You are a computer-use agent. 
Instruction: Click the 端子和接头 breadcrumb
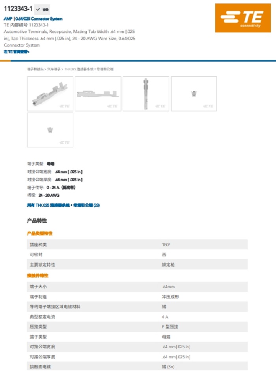pyautogui.click(x=35, y=69)
